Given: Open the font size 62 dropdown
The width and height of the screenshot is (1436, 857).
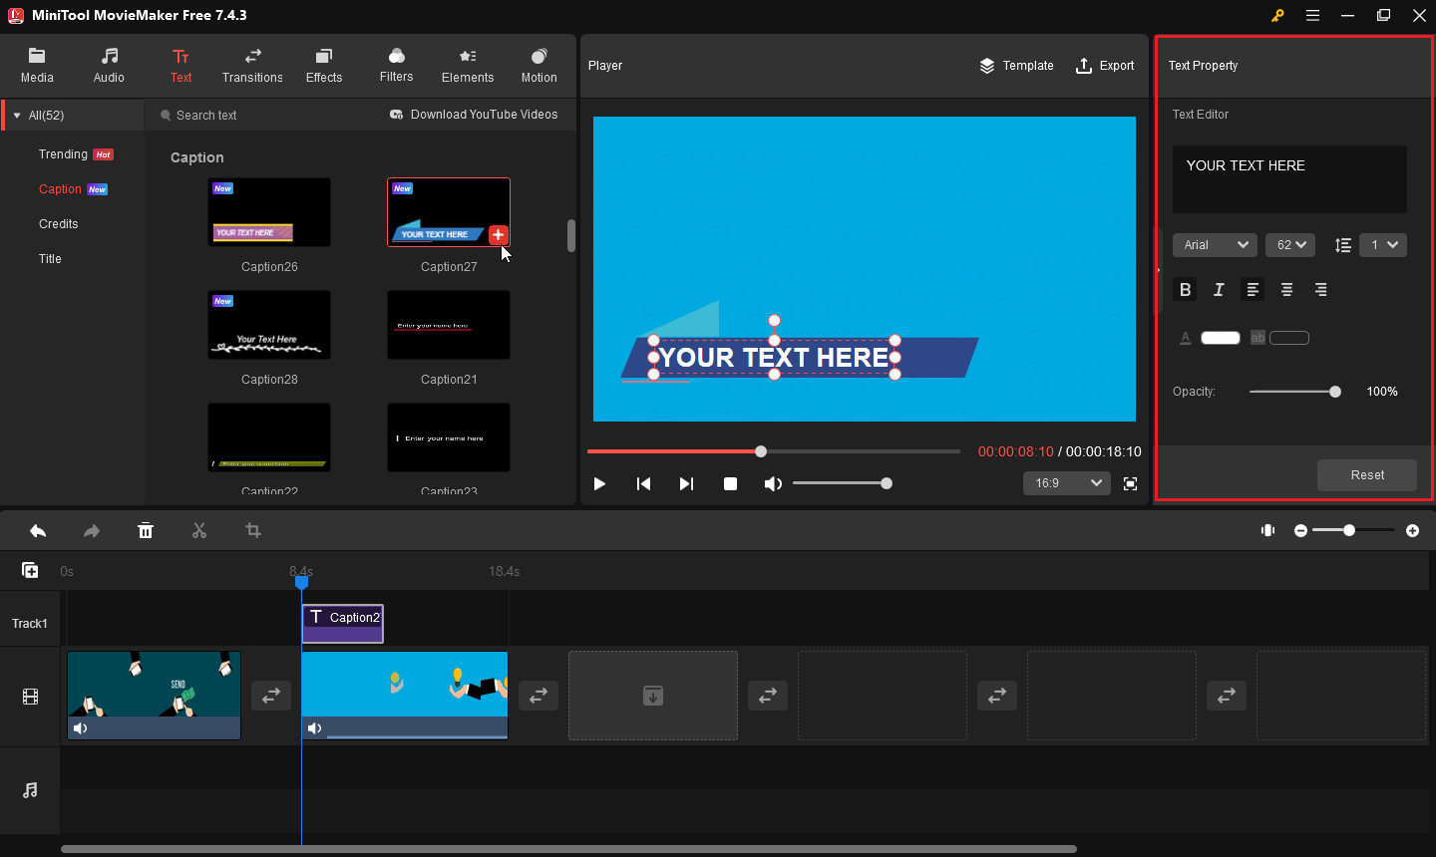Looking at the screenshot, I should [1290, 245].
